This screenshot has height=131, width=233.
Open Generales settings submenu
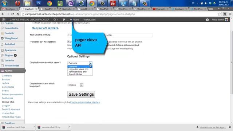pyautogui.click(x=7, y=76)
